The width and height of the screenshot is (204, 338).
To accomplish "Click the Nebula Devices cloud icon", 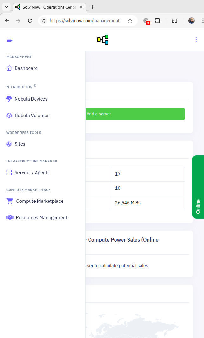I will tap(9, 99).
